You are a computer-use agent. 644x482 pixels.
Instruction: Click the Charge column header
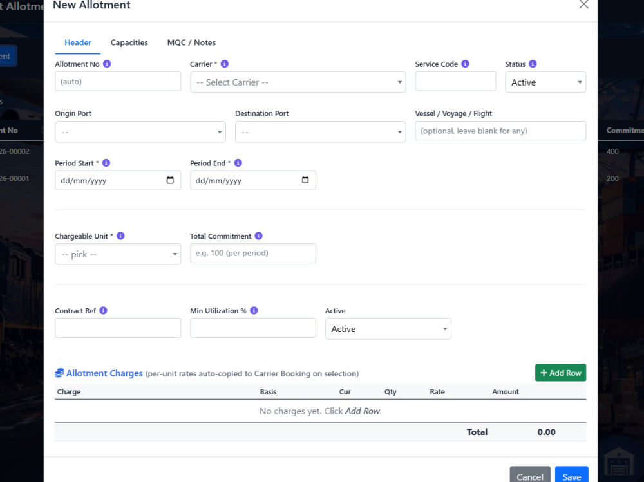point(69,392)
